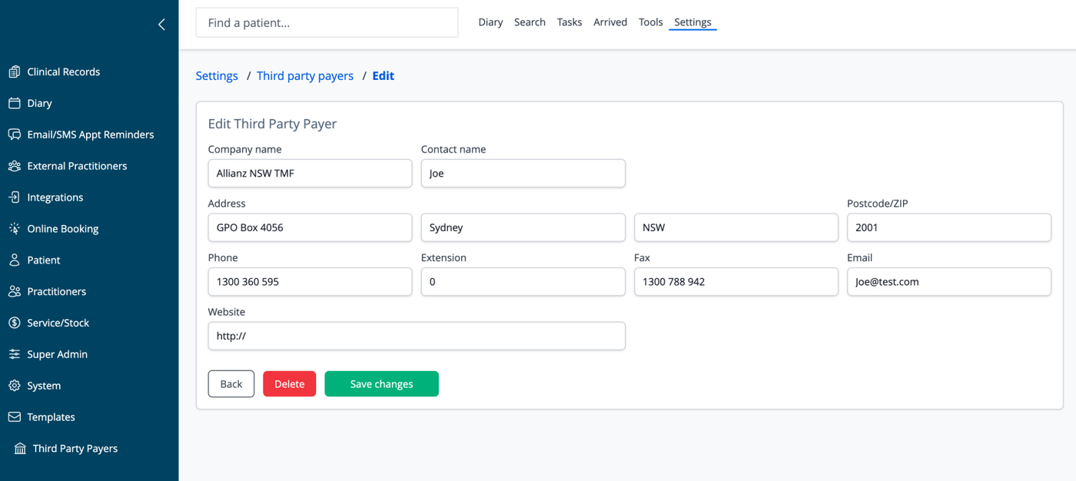This screenshot has height=481, width=1076.
Task: Click the Integrations arrow-in icon
Action: point(14,197)
